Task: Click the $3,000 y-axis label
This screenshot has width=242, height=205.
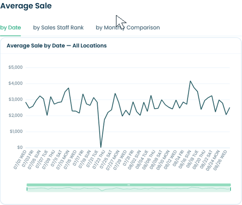Action: coord(16,99)
